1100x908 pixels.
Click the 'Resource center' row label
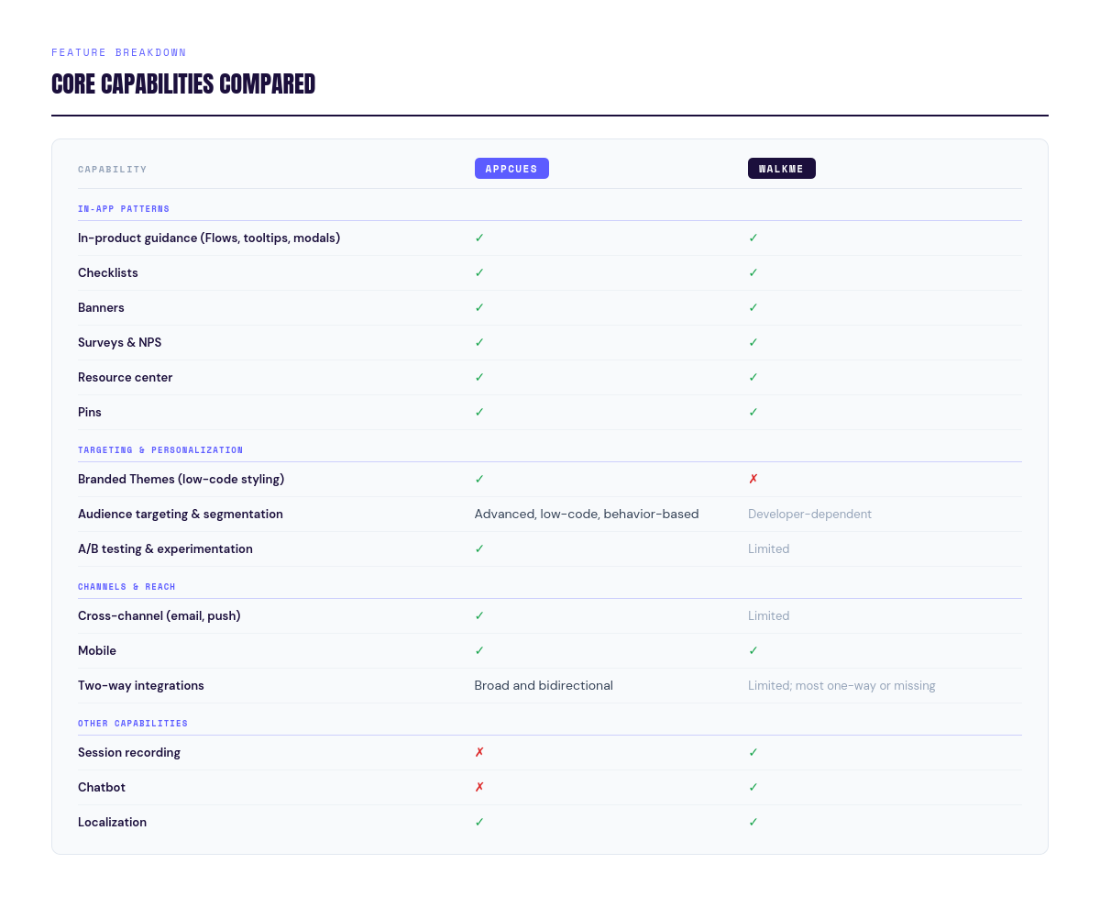pos(126,378)
